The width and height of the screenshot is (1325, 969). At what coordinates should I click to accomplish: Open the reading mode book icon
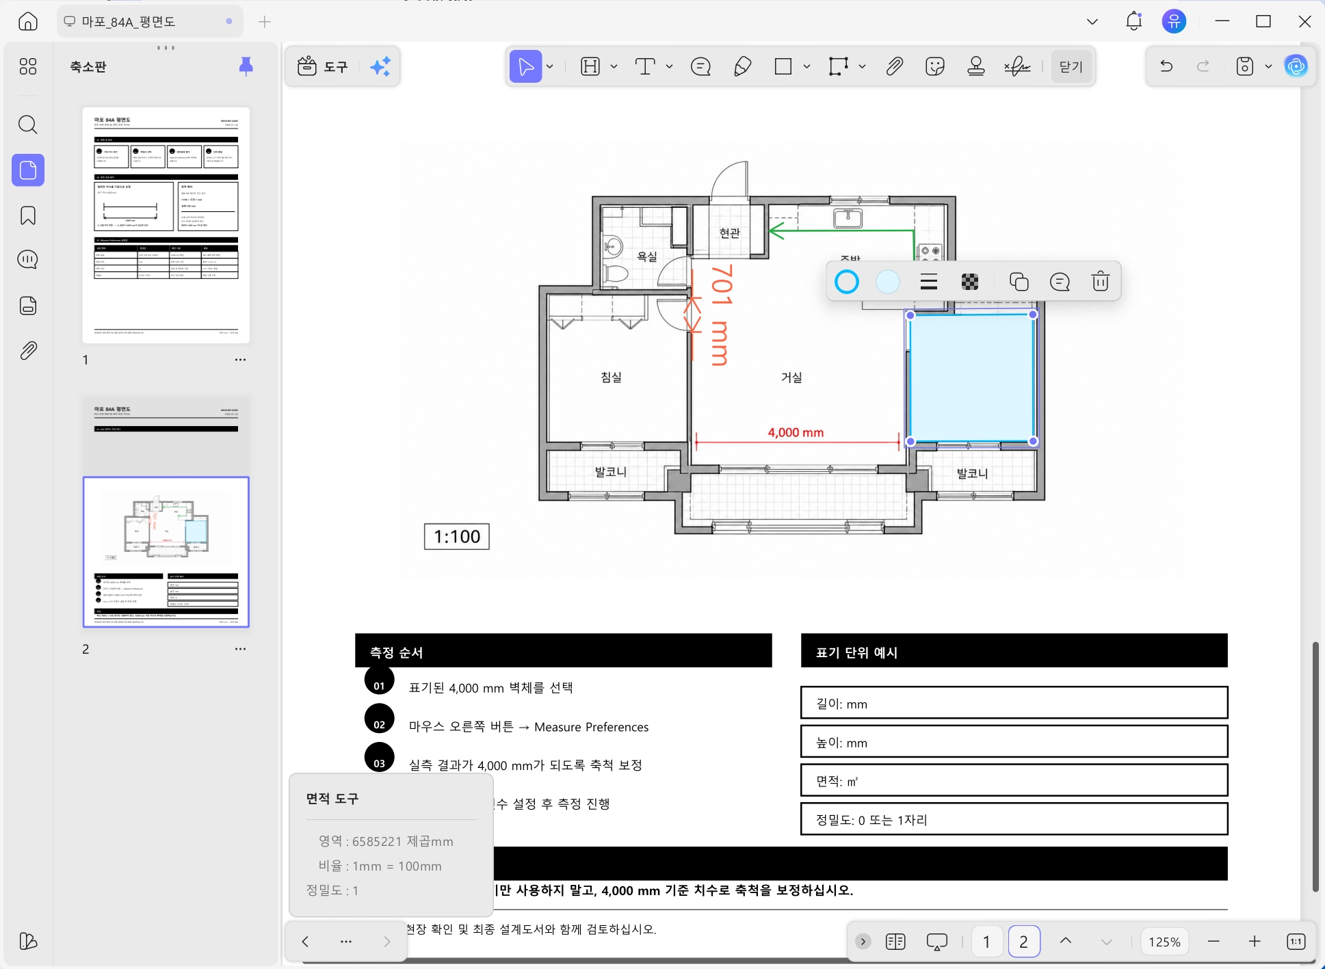pyautogui.click(x=895, y=942)
